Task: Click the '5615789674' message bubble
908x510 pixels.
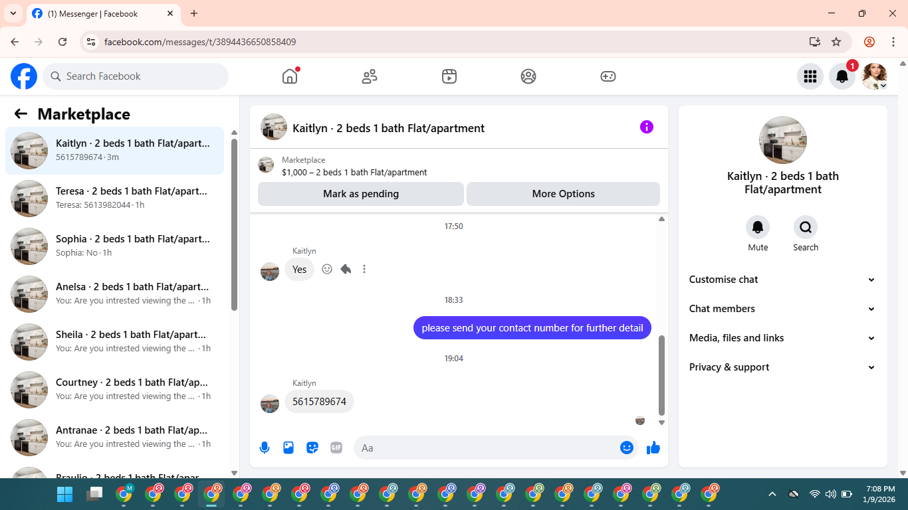Action: [x=320, y=402]
